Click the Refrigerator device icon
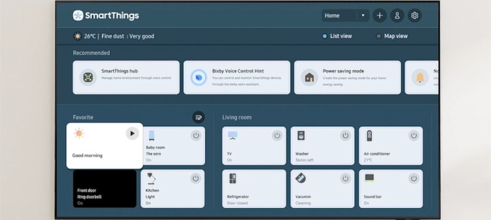Image resolution: width=491 pixels, height=220 pixels. (x=233, y=178)
